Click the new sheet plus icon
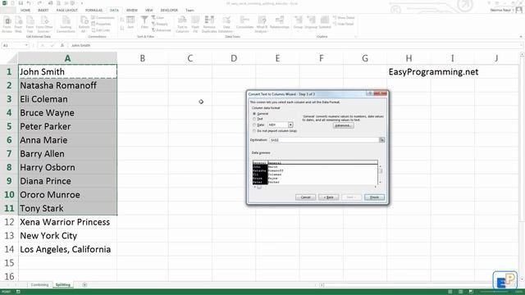 coord(84,284)
